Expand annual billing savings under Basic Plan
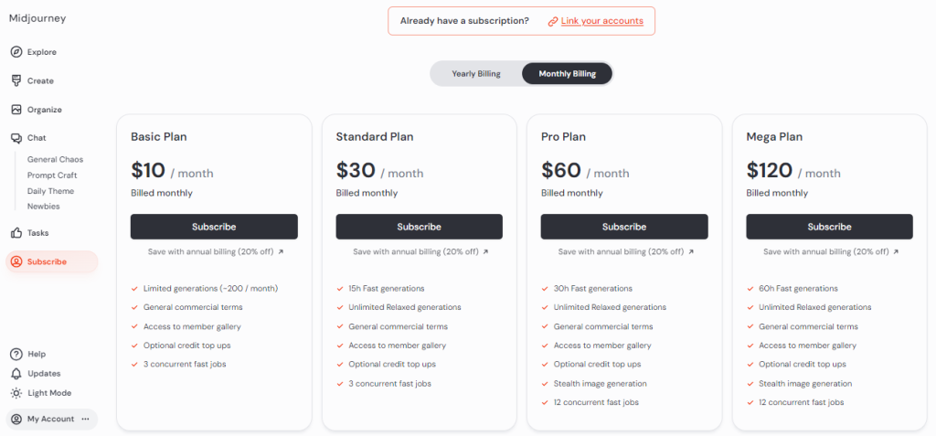This screenshot has height=436, width=936. tap(215, 251)
